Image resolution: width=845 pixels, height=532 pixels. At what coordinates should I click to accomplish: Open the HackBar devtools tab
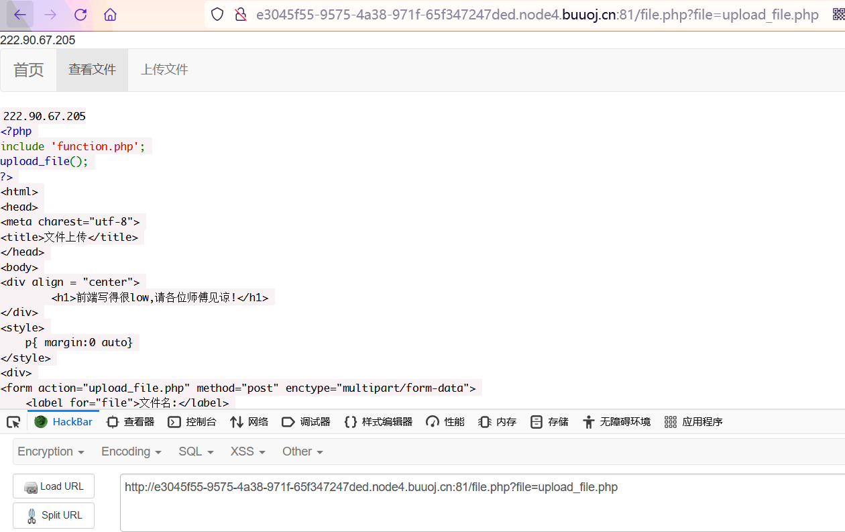point(64,422)
